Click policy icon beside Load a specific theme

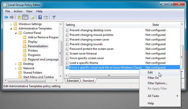(x=67, y=63)
